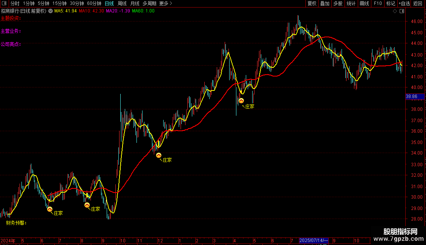
Task: Add stock via +自选 button
Action: [x=404, y=3]
